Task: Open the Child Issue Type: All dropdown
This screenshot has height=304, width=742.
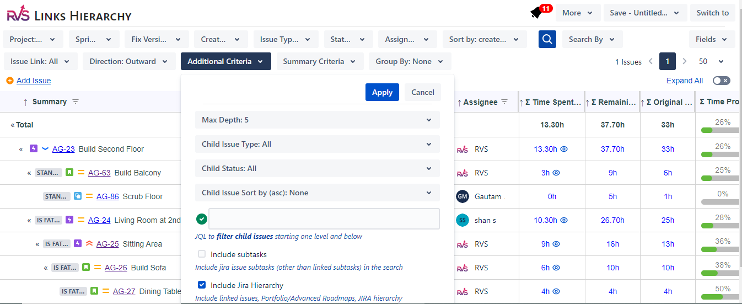Action: [x=317, y=144]
